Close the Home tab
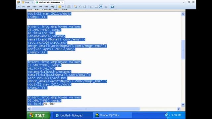 pyautogui.click(x=32, y=2)
